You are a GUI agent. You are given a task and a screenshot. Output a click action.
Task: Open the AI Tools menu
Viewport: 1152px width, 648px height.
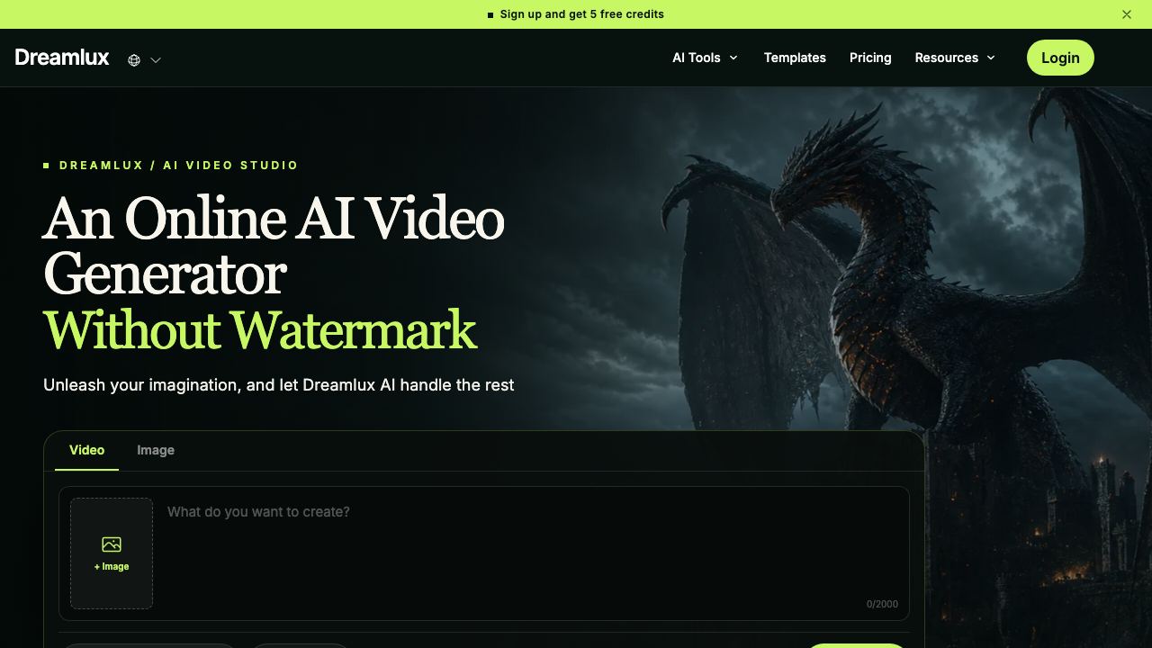click(705, 58)
